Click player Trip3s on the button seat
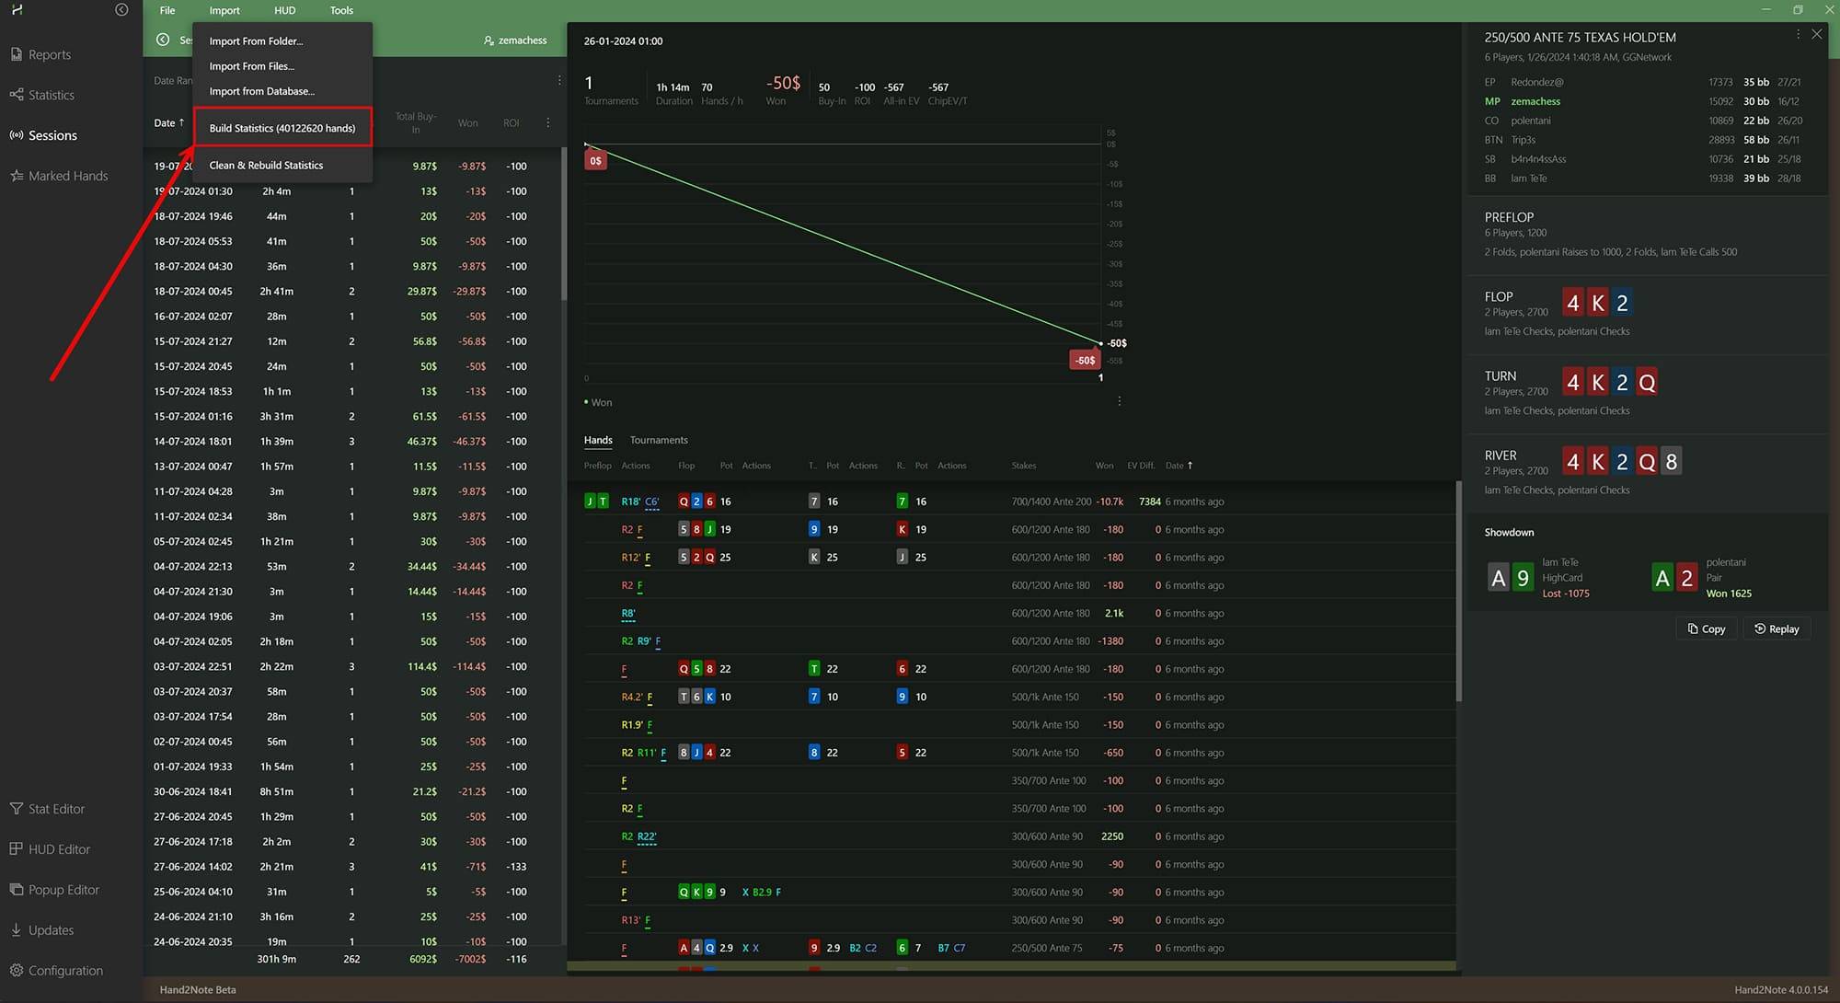Viewport: 1840px width, 1003px height. (x=1523, y=140)
